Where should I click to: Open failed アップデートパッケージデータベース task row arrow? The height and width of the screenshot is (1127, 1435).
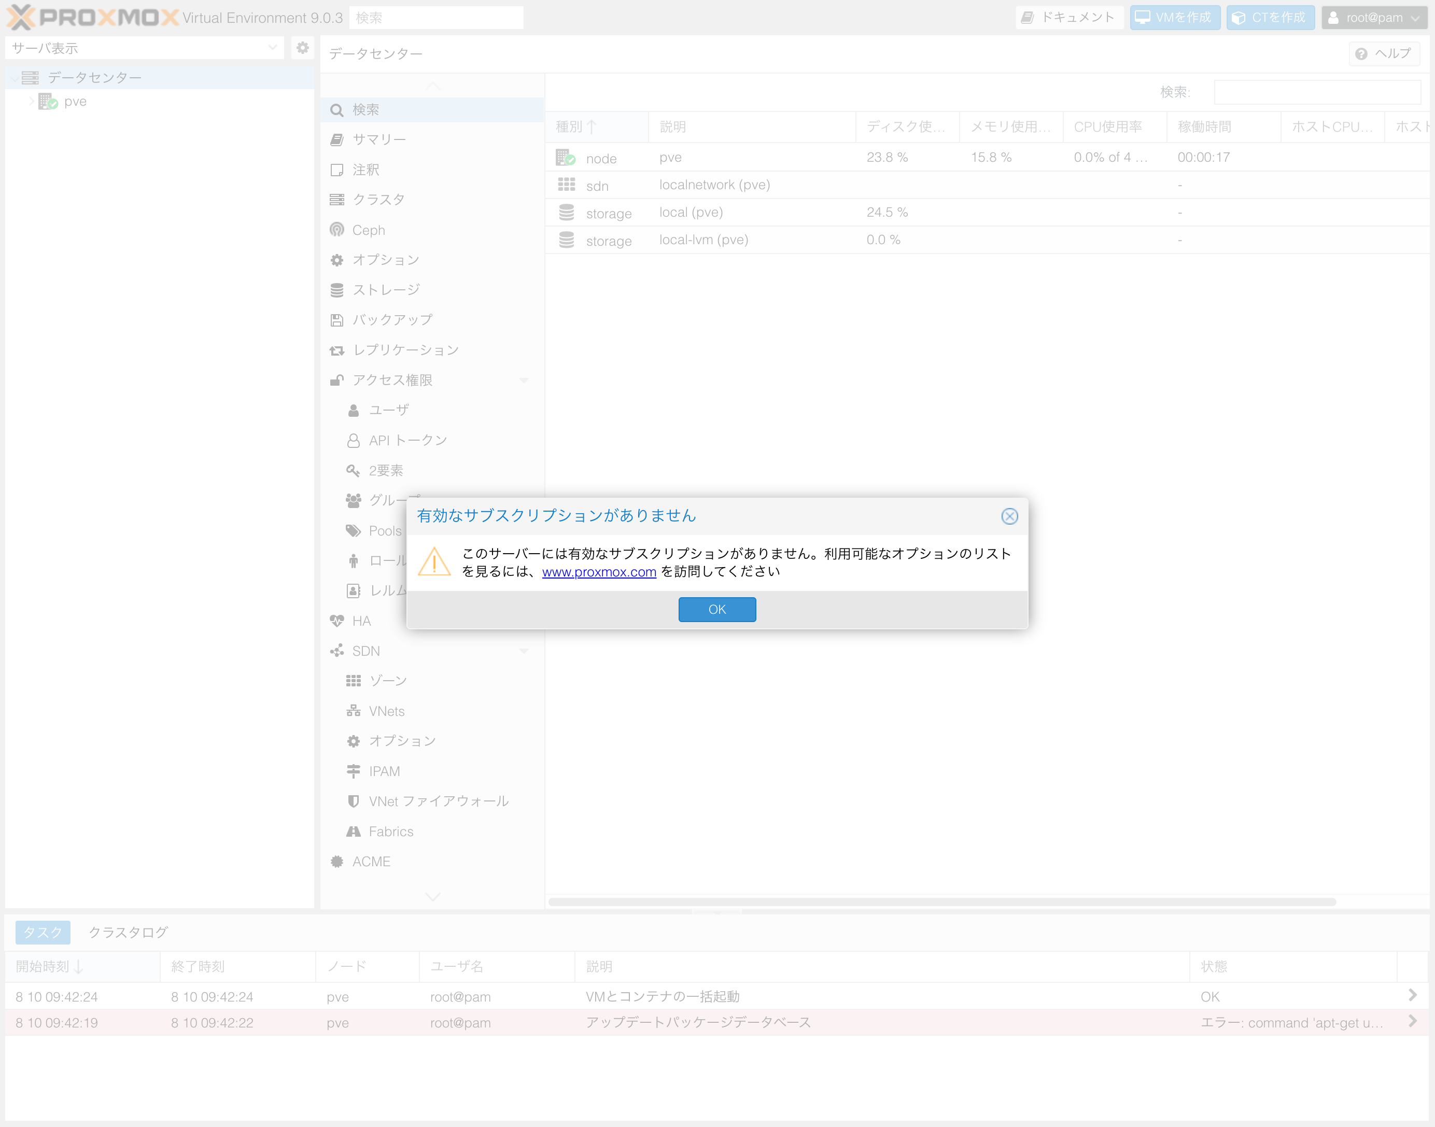1412,1021
